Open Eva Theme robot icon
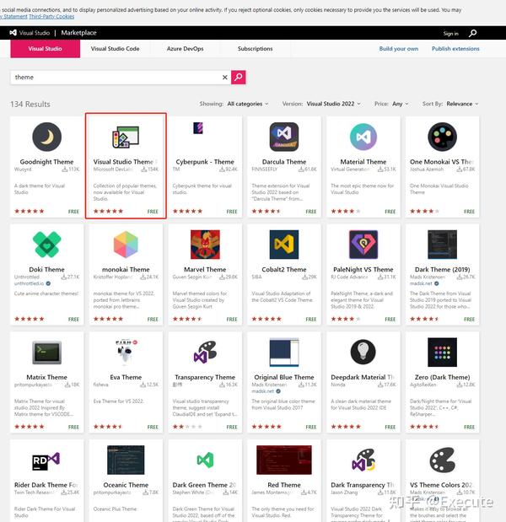 coord(126,352)
